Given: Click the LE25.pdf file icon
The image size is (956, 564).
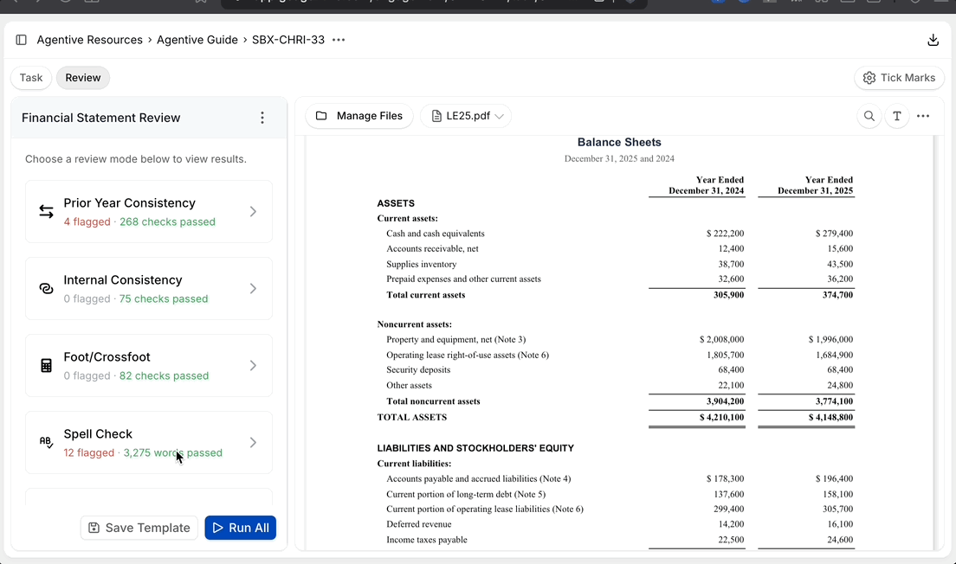Looking at the screenshot, I should 436,116.
